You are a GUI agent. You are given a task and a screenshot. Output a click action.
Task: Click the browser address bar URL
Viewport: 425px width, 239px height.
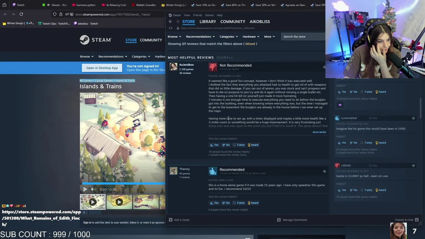click(113, 14)
